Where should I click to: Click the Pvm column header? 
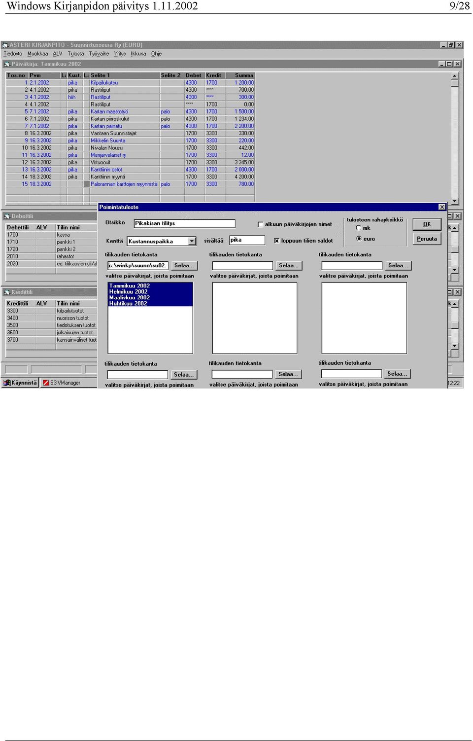(44, 75)
